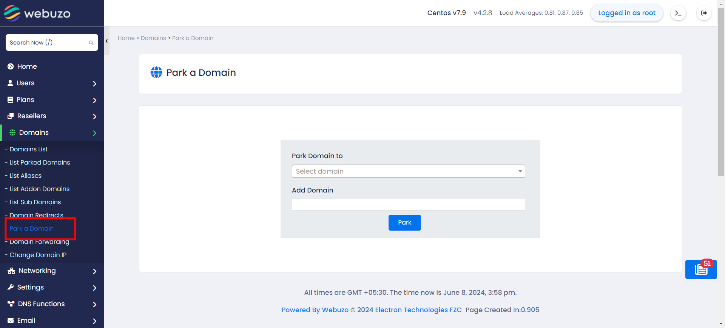Click the Domains globe icon in sidebar
Viewport: 725px width, 328px height.
[x=12, y=132]
